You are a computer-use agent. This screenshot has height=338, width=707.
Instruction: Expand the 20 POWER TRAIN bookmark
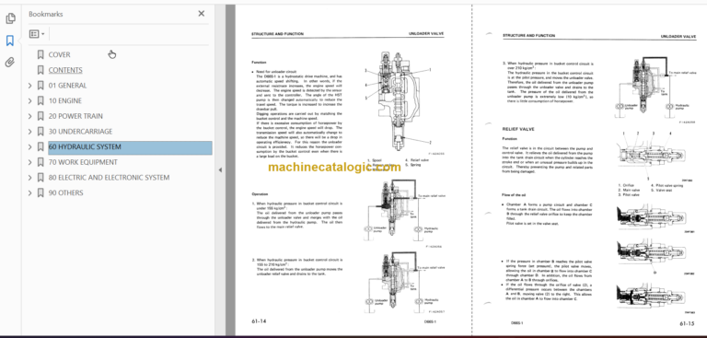tap(30, 116)
